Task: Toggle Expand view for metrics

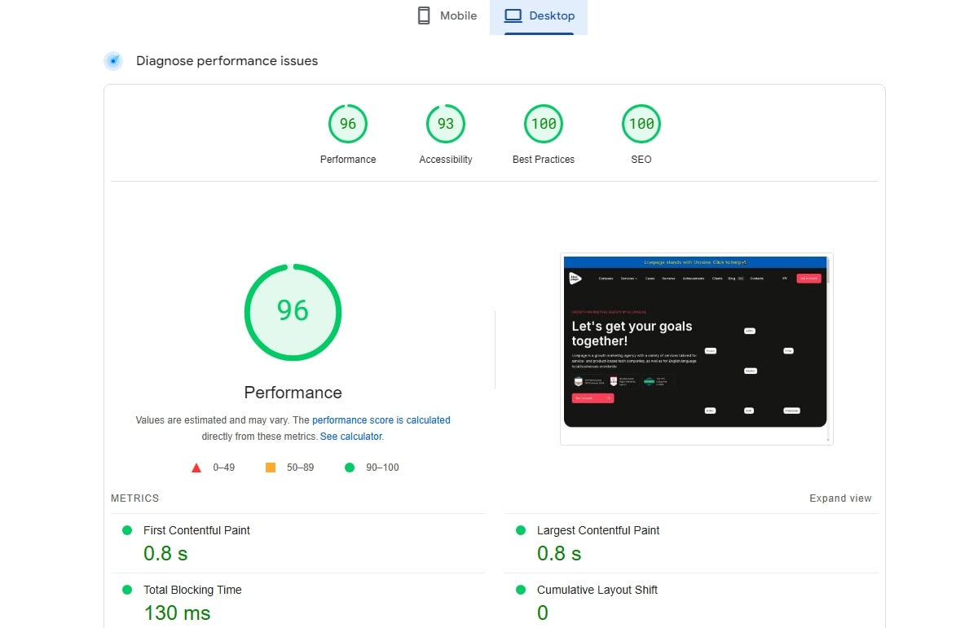Action: coord(840,498)
